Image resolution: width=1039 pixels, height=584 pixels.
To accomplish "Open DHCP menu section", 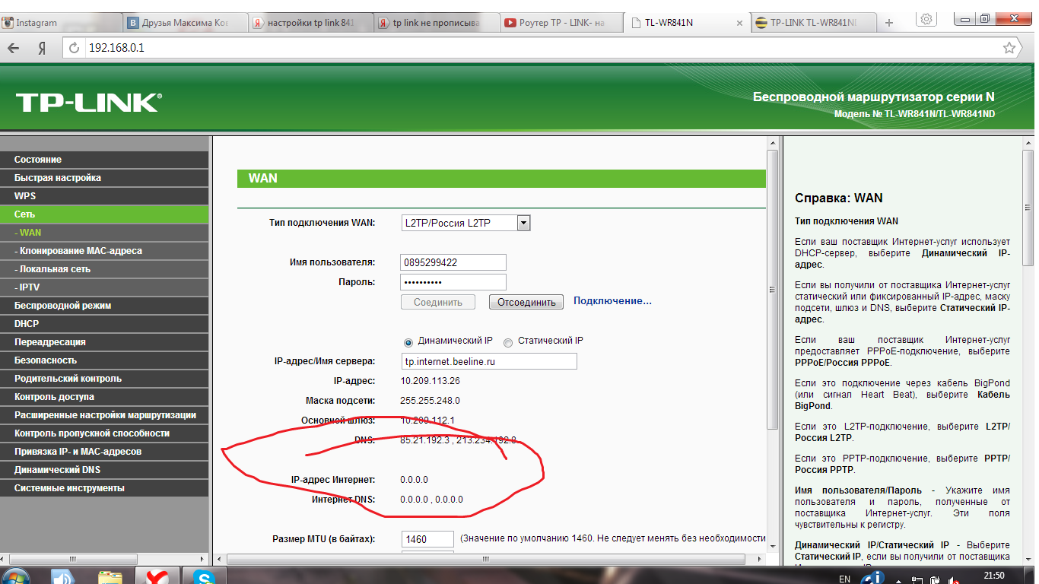I will coord(104,324).
